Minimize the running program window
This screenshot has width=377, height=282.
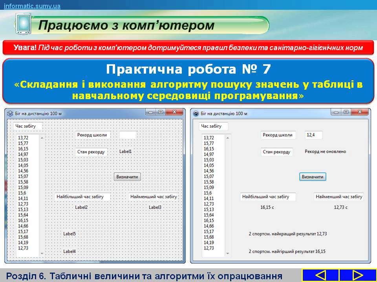[336, 112]
